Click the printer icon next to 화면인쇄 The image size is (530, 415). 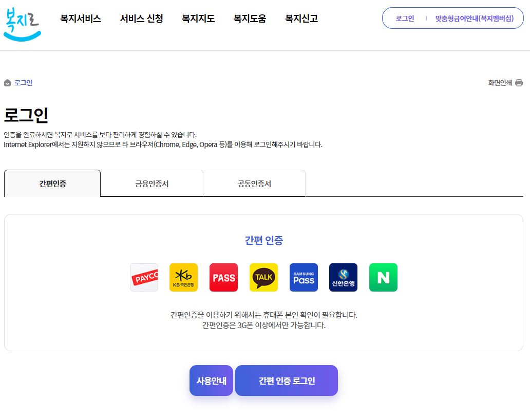[519, 82]
